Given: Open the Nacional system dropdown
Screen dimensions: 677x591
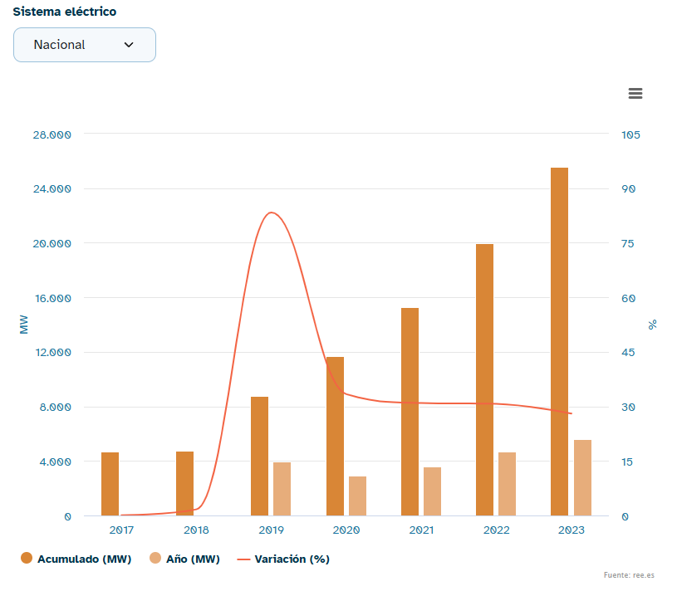Looking at the screenshot, I should (85, 45).
